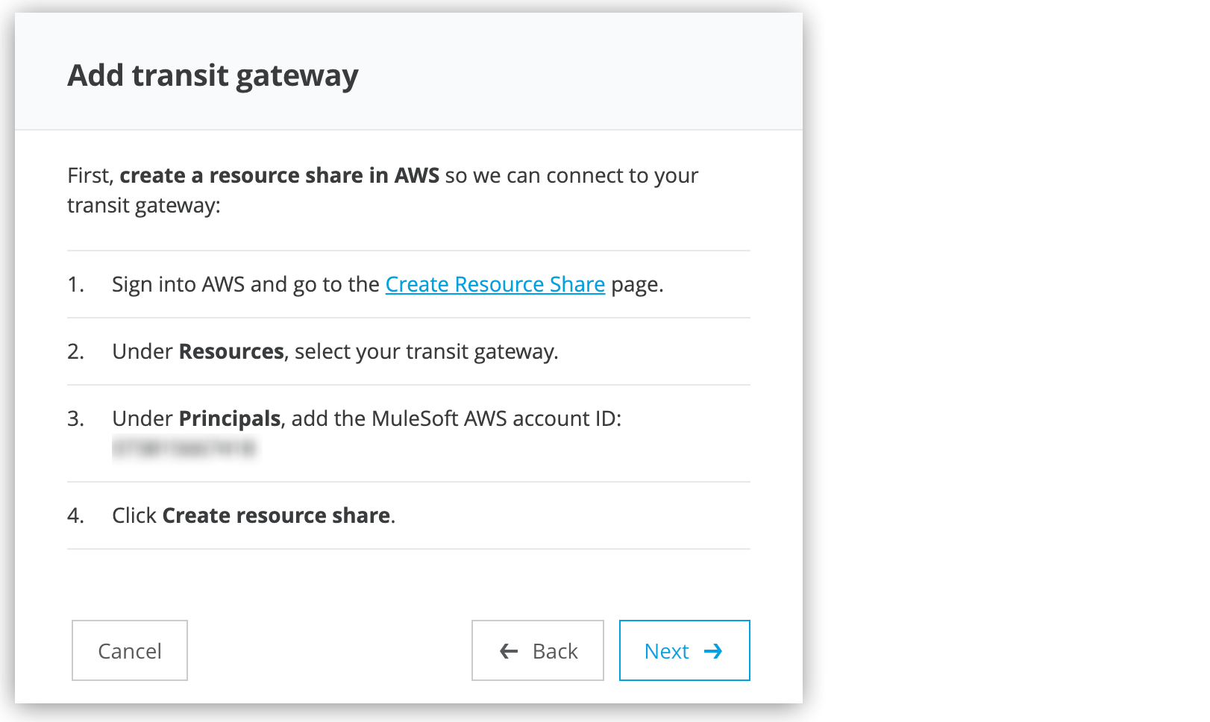Image resolution: width=1210 pixels, height=722 pixels.
Task: Select the bold Principals text
Action: (x=228, y=418)
